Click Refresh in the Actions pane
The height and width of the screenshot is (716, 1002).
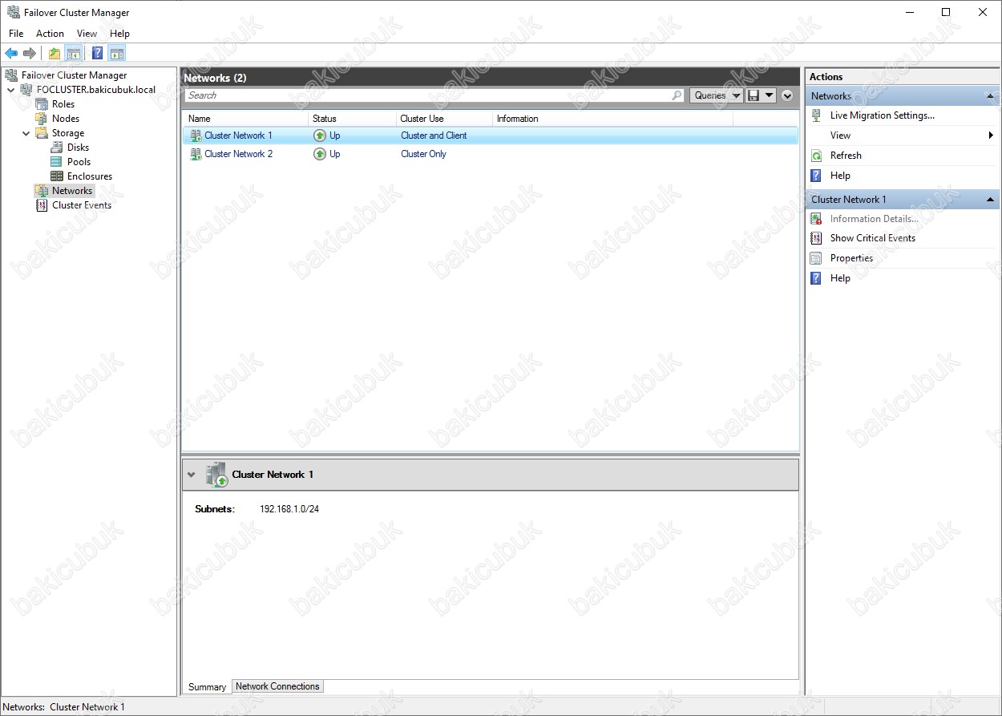click(846, 156)
